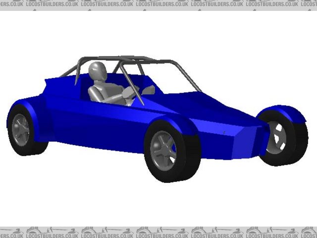Click the blue side body panel
The height and width of the screenshot is (238, 317).
click(99, 124)
